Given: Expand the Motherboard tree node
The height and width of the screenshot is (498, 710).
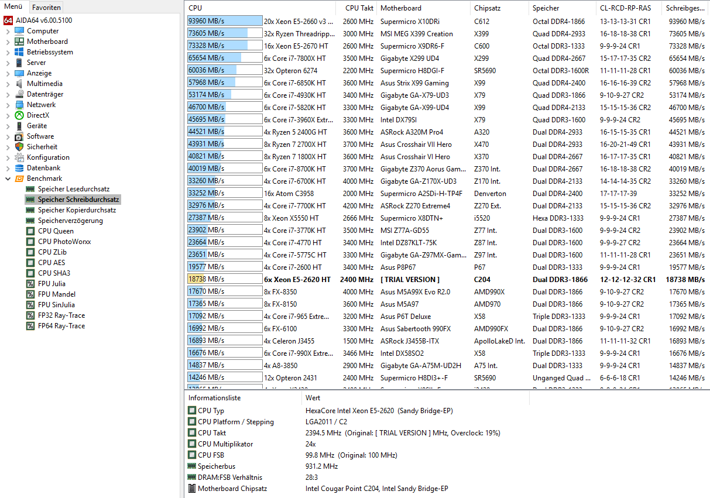Looking at the screenshot, I should 8,42.
